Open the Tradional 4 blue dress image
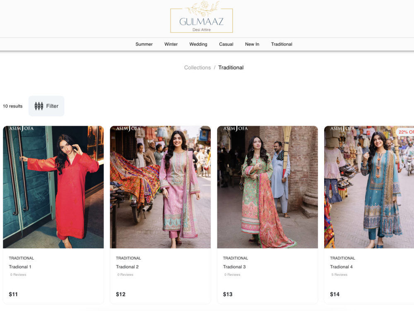This screenshot has width=414, height=311. [369, 187]
